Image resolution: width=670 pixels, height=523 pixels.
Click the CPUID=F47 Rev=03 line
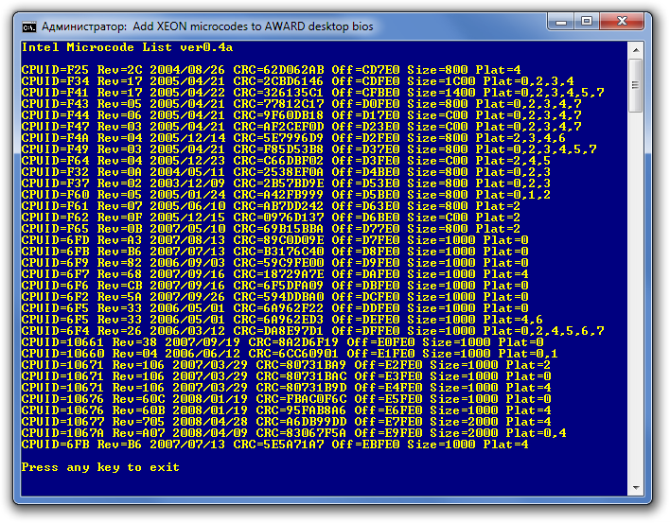click(302, 127)
